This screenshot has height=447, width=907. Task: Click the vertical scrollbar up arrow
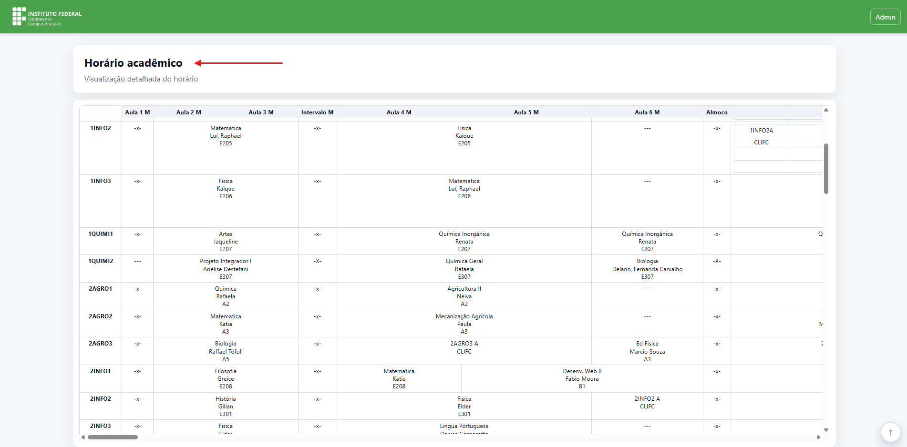click(826, 110)
